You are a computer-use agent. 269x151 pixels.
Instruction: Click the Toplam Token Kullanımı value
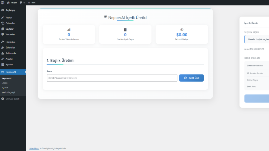coord(69,35)
